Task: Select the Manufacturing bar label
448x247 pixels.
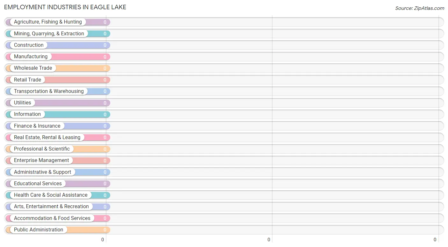Action: click(31, 56)
